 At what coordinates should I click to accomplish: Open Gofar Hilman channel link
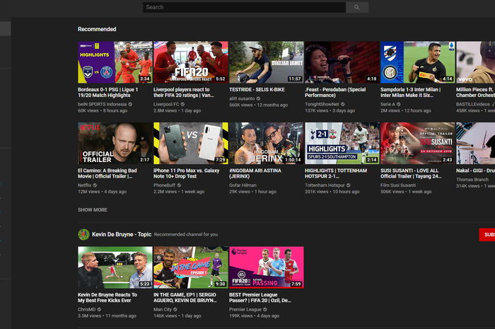(243, 185)
